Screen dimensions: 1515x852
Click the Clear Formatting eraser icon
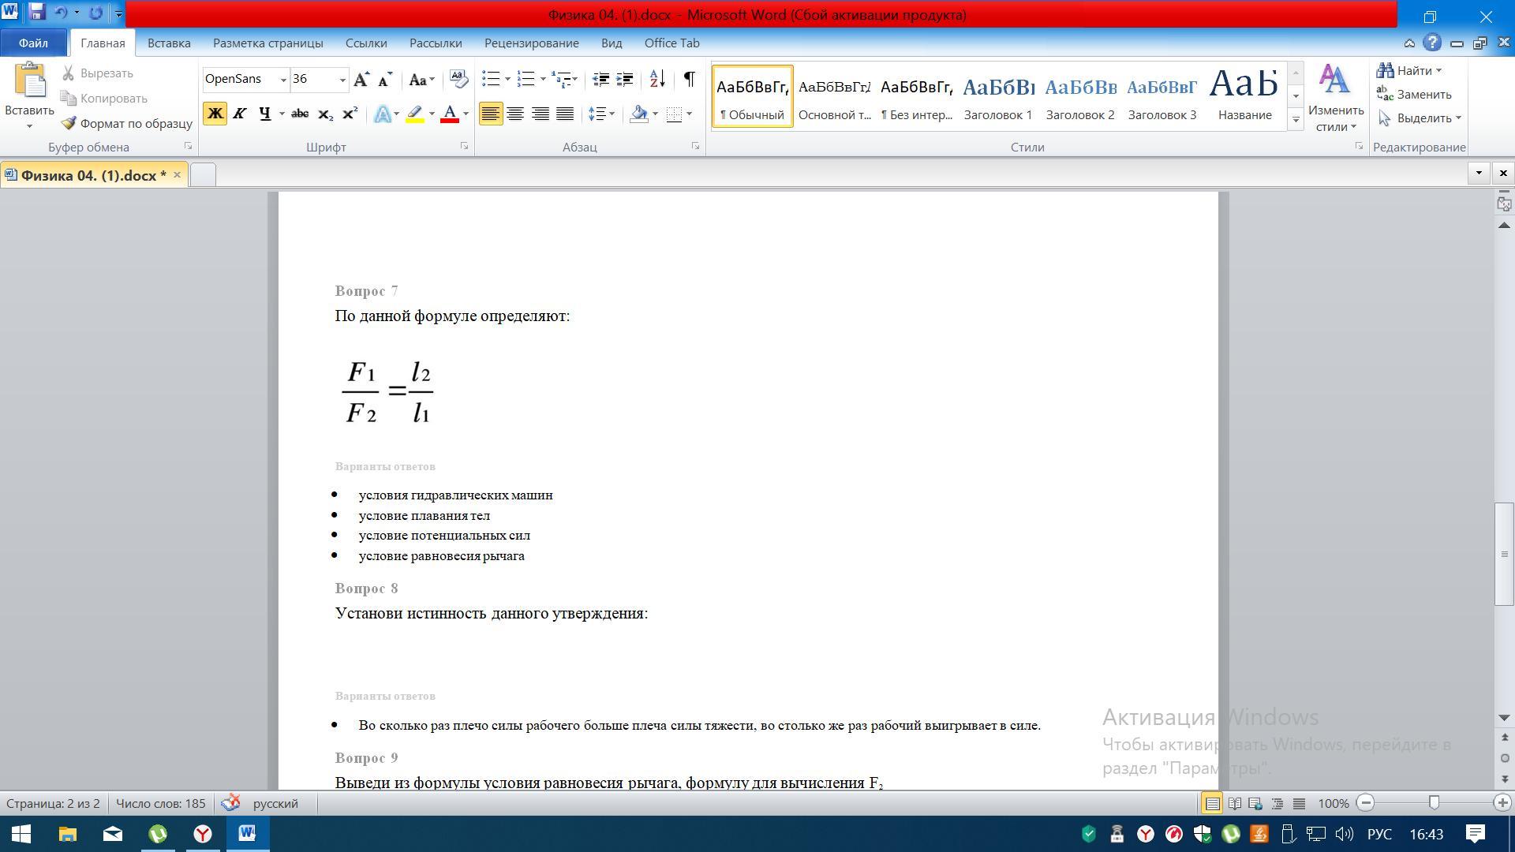click(x=458, y=79)
